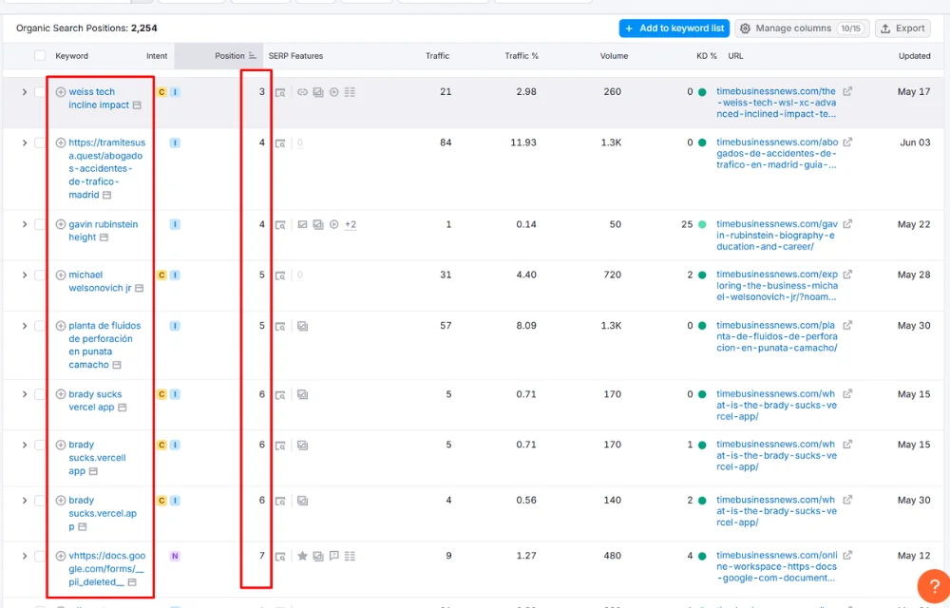Click the Add to keyword list button
Screen dimensions: 950x608
pyautogui.click(x=674, y=28)
